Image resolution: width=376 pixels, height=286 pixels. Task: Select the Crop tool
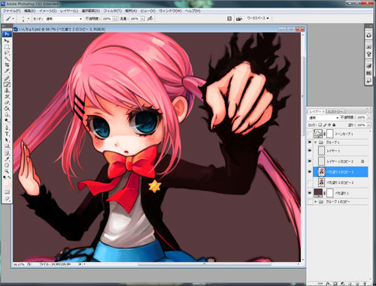(7, 65)
